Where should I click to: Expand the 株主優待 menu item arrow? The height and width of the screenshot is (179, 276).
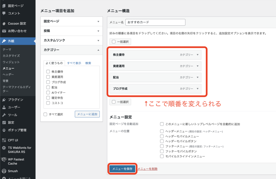(x=198, y=55)
